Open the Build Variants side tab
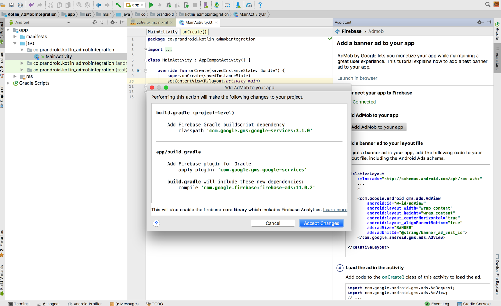 2,280
